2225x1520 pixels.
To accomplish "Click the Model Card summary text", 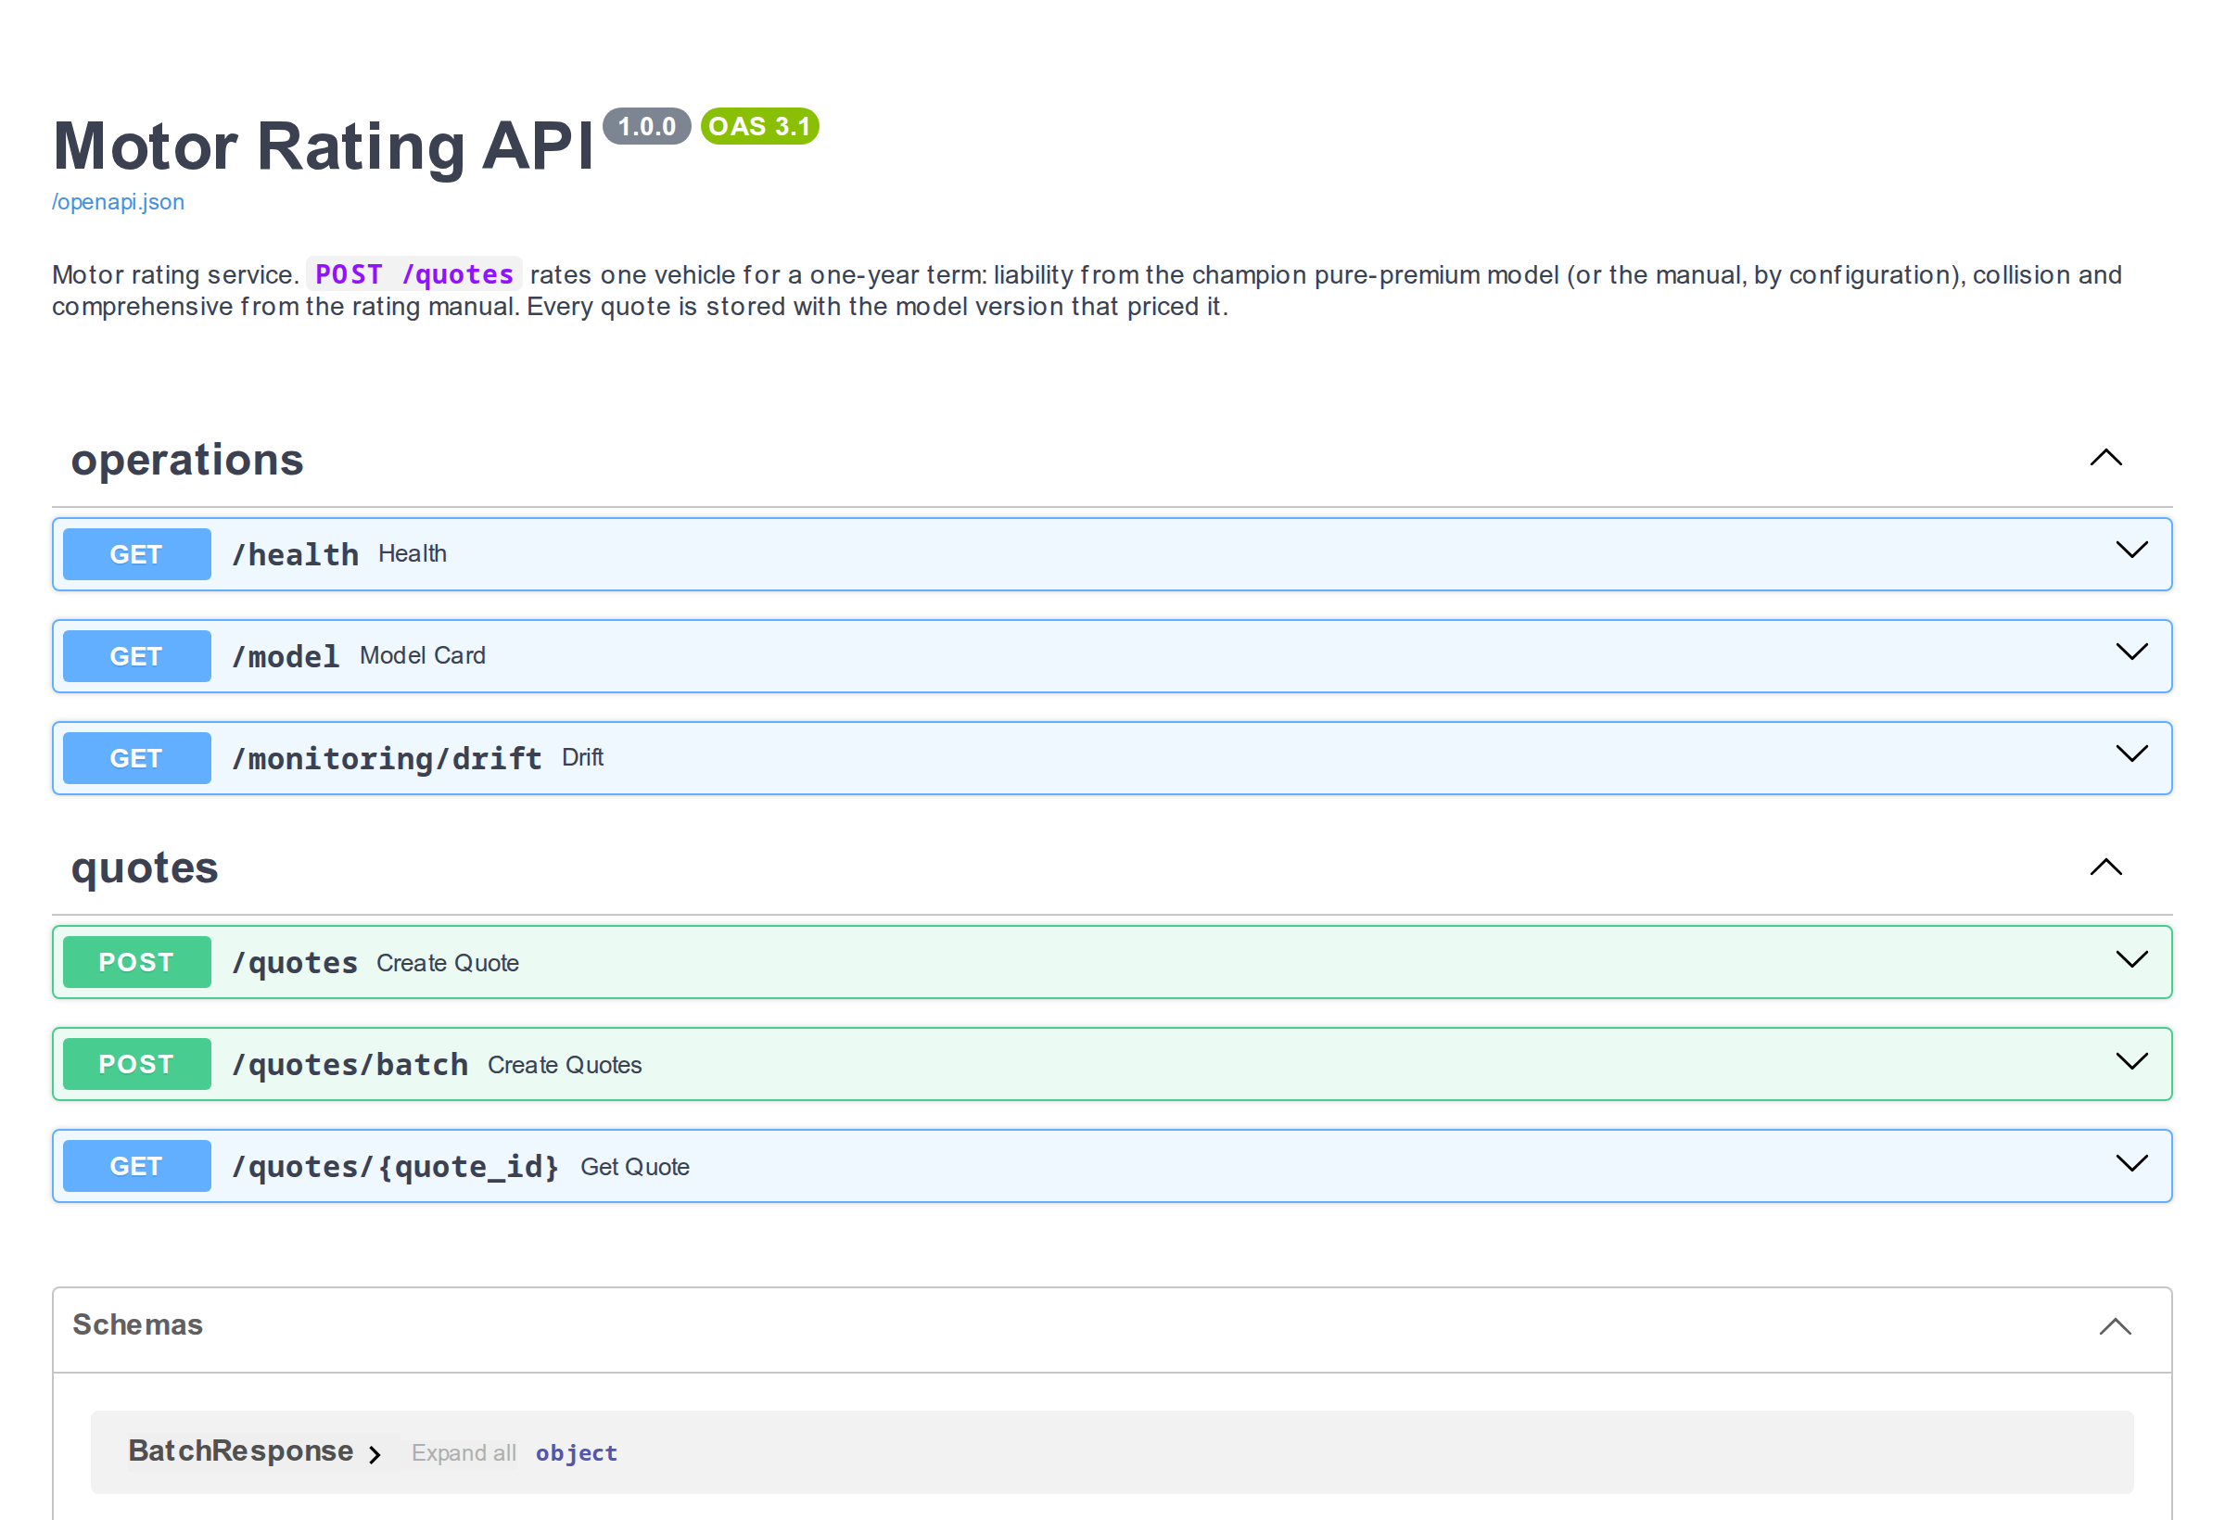I will [x=422, y=655].
